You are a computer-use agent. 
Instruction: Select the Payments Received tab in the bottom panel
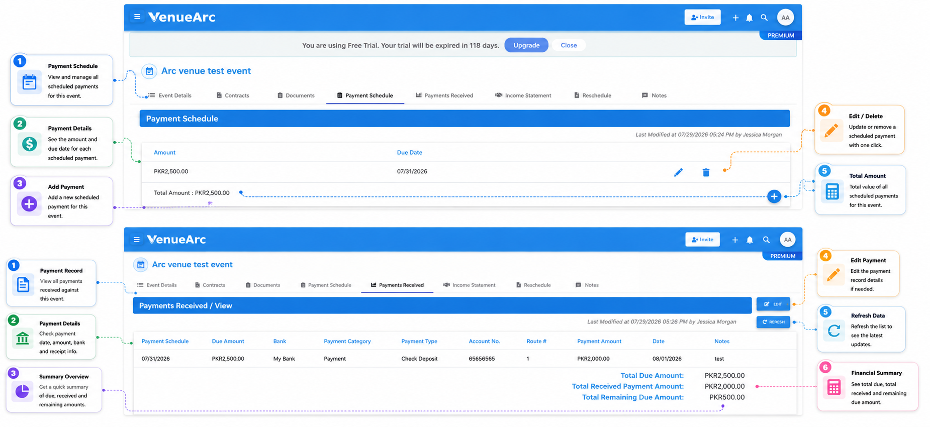pyautogui.click(x=397, y=285)
